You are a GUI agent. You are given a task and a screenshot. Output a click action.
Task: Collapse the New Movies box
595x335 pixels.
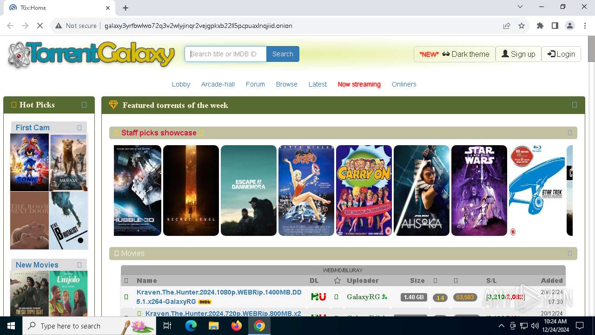(x=79, y=265)
